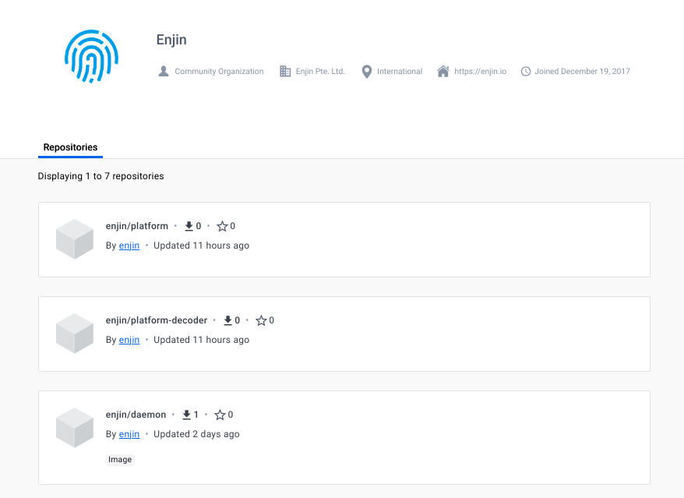The image size is (684, 498).
Task: Click Updated 2 days ago on enjin/daemon
Action: point(196,434)
